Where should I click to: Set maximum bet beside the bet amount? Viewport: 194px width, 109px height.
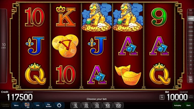tap(191, 97)
